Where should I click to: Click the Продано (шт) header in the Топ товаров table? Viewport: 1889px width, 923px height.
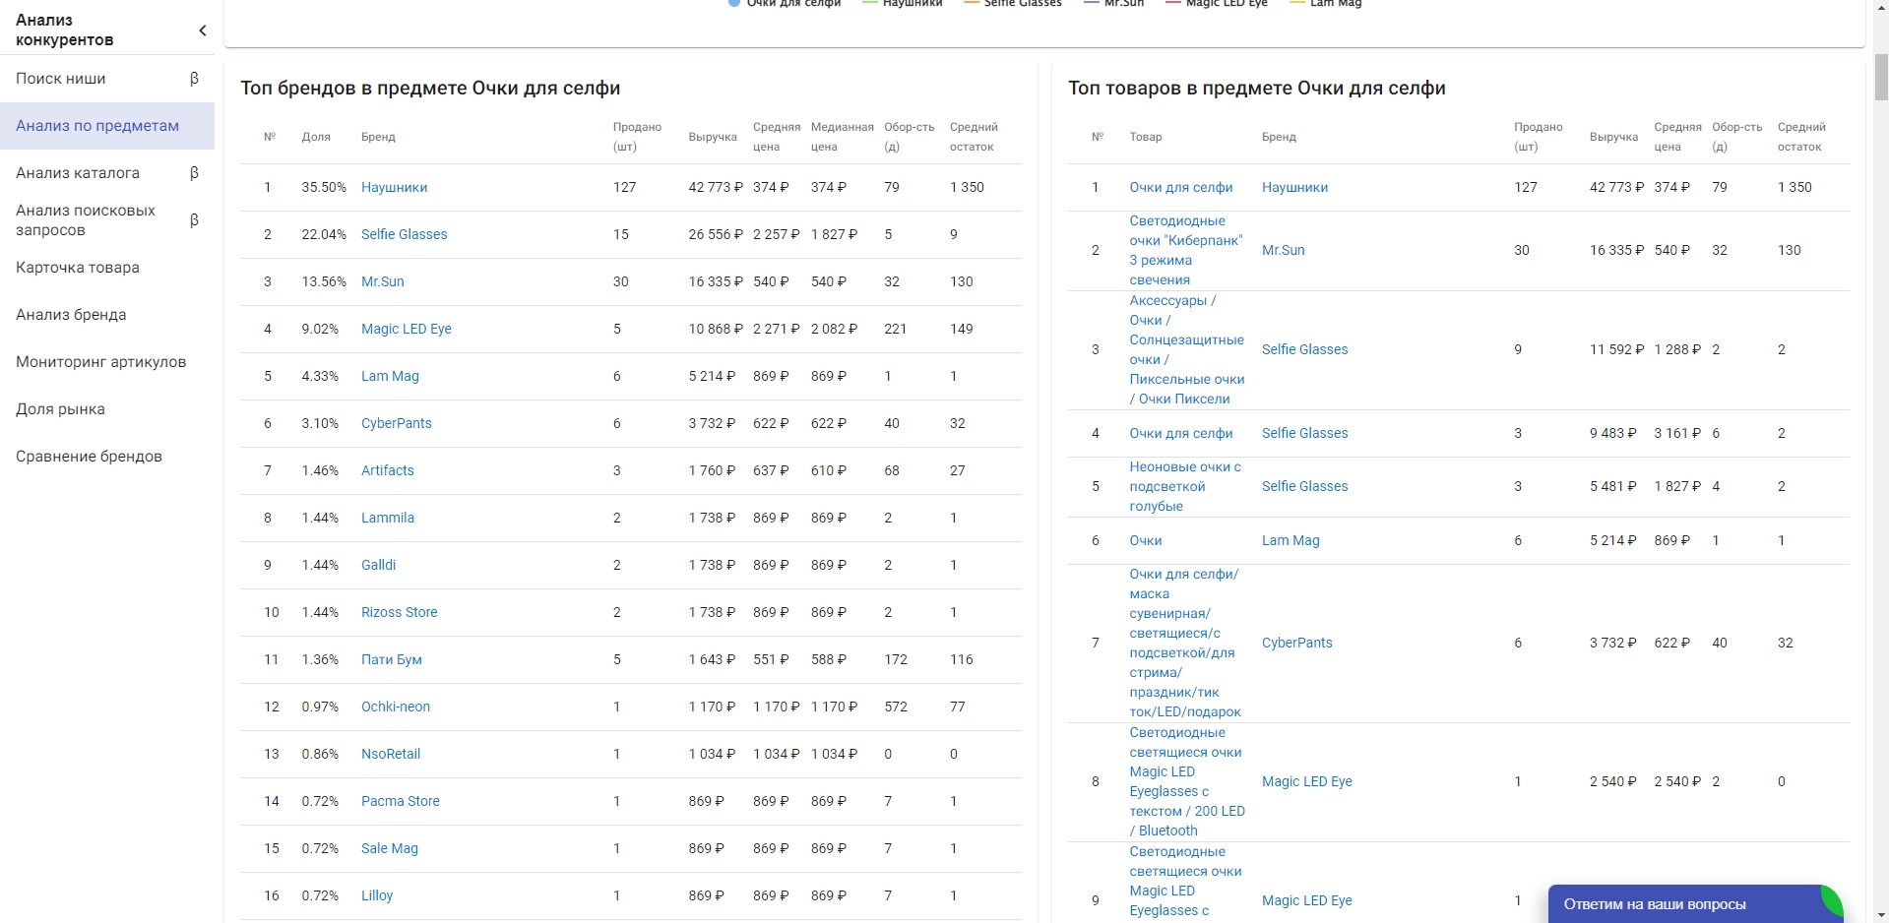(1538, 137)
